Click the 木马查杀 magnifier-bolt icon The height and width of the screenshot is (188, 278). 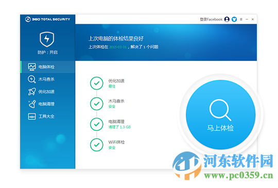click(32, 79)
